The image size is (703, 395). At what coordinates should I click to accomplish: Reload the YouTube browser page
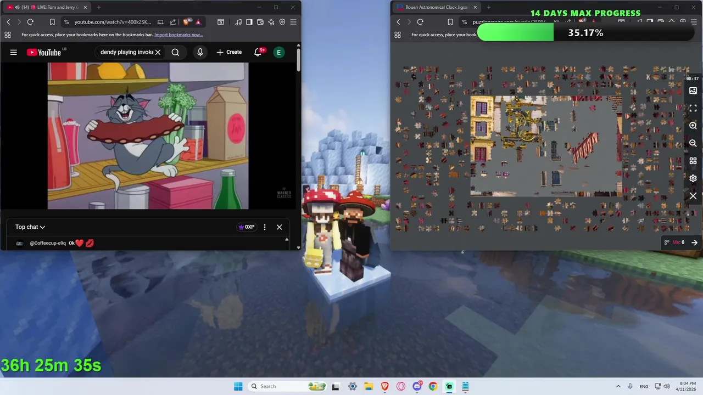(x=30, y=22)
